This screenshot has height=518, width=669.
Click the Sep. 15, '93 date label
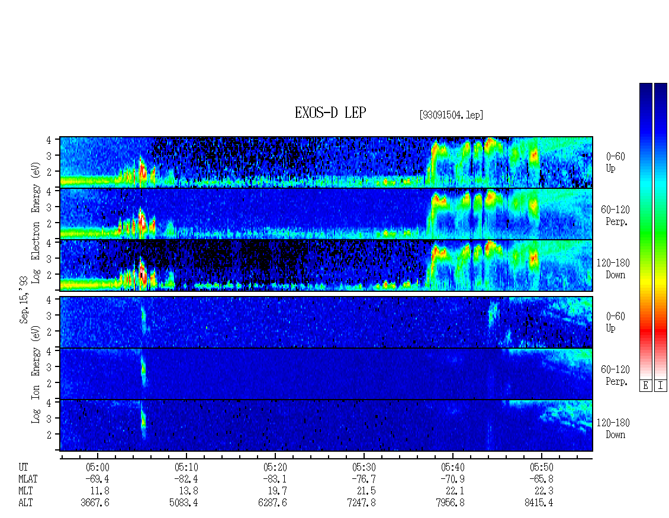click(24, 300)
